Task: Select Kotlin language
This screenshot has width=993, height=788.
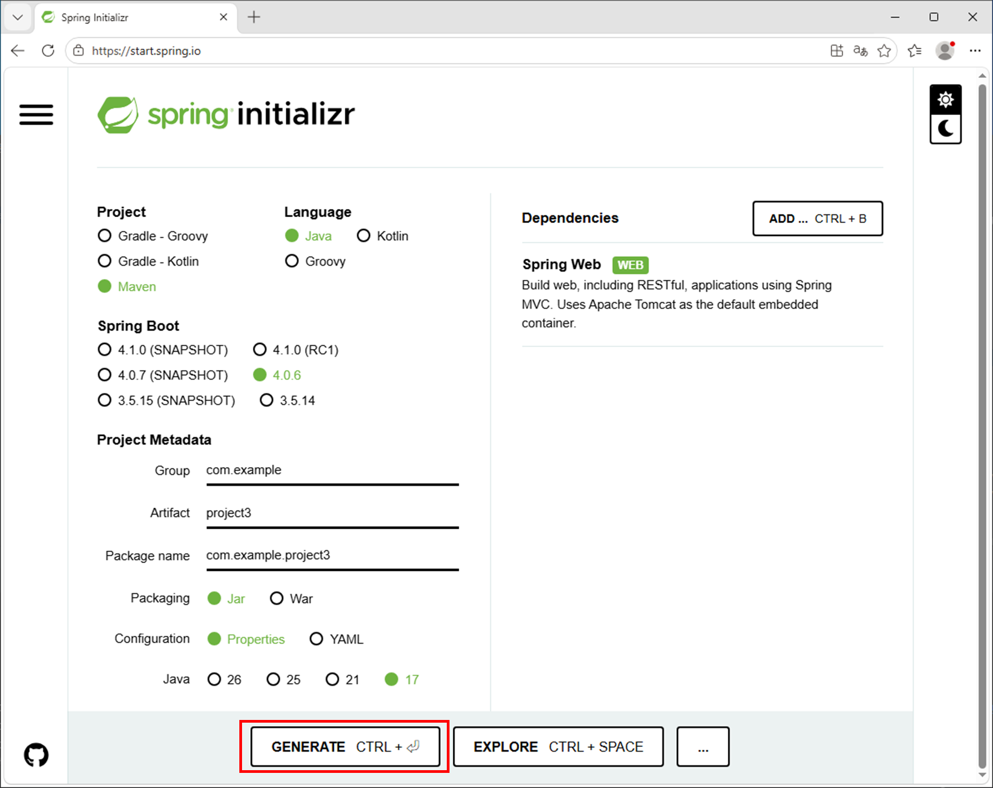Action: (383, 236)
